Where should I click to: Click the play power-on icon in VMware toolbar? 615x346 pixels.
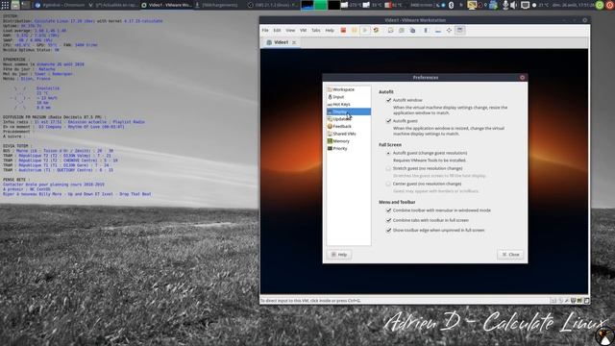click(365, 30)
